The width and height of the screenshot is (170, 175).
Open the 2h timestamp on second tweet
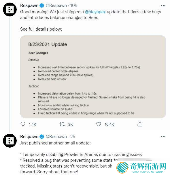coord(73,137)
